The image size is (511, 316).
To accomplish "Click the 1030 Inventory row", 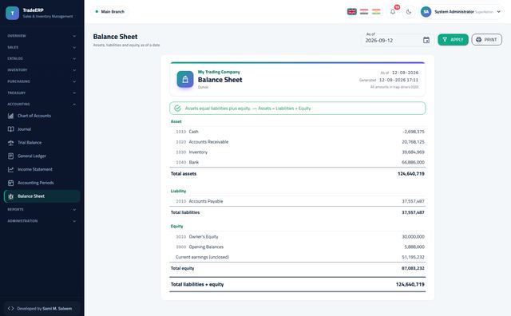I will pos(298,152).
